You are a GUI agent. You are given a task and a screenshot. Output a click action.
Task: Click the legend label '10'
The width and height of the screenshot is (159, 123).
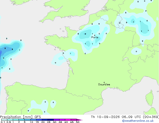click(31, 122)
